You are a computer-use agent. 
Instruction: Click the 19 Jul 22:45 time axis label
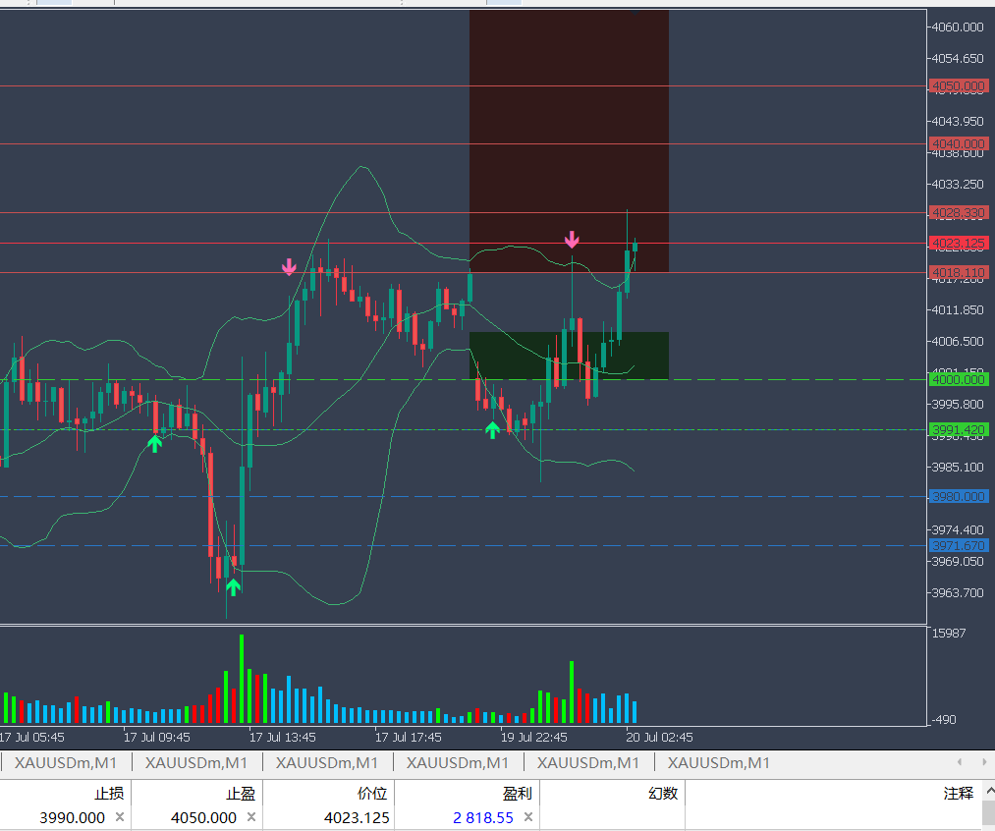coord(533,737)
